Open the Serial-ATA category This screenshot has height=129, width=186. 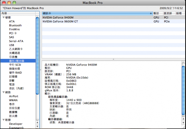pyautogui.click(x=16, y=41)
